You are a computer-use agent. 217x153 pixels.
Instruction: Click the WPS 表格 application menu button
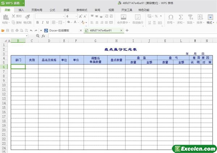click(12, 3)
